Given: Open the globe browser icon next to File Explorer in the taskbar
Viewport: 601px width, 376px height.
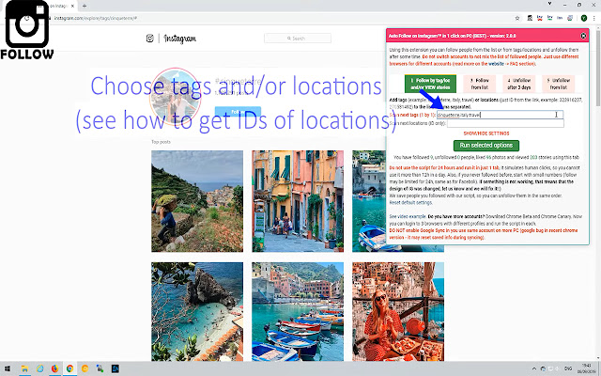Looking at the screenshot, I should pos(39,368).
